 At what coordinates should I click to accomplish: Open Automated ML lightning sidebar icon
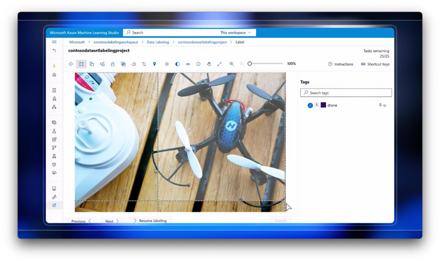pyautogui.click(x=54, y=99)
